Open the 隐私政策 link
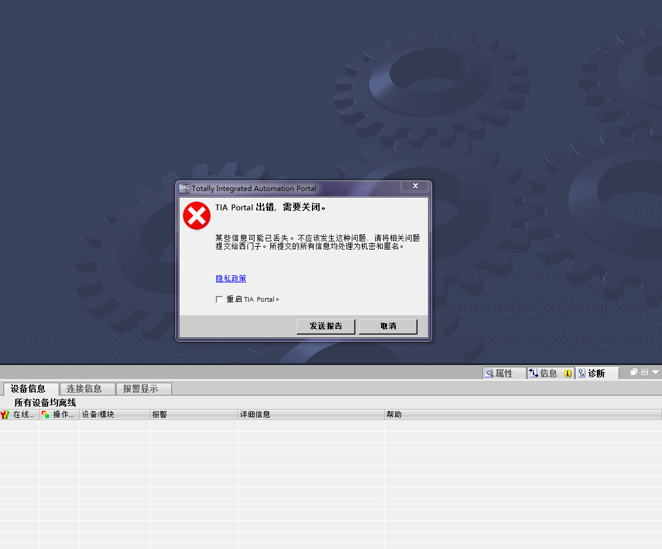The image size is (662, 549). click(x=231, y=278)
